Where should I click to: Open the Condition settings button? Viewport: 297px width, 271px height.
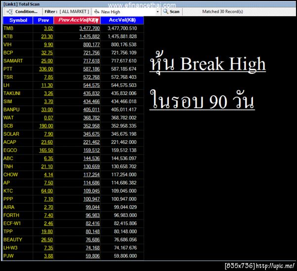[x=22, y=11]
